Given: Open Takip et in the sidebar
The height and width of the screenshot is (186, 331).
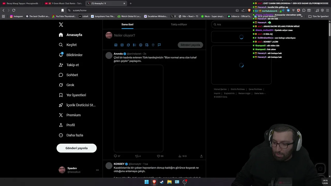Looking at the screenshot, I should click(x=69, y=65).
